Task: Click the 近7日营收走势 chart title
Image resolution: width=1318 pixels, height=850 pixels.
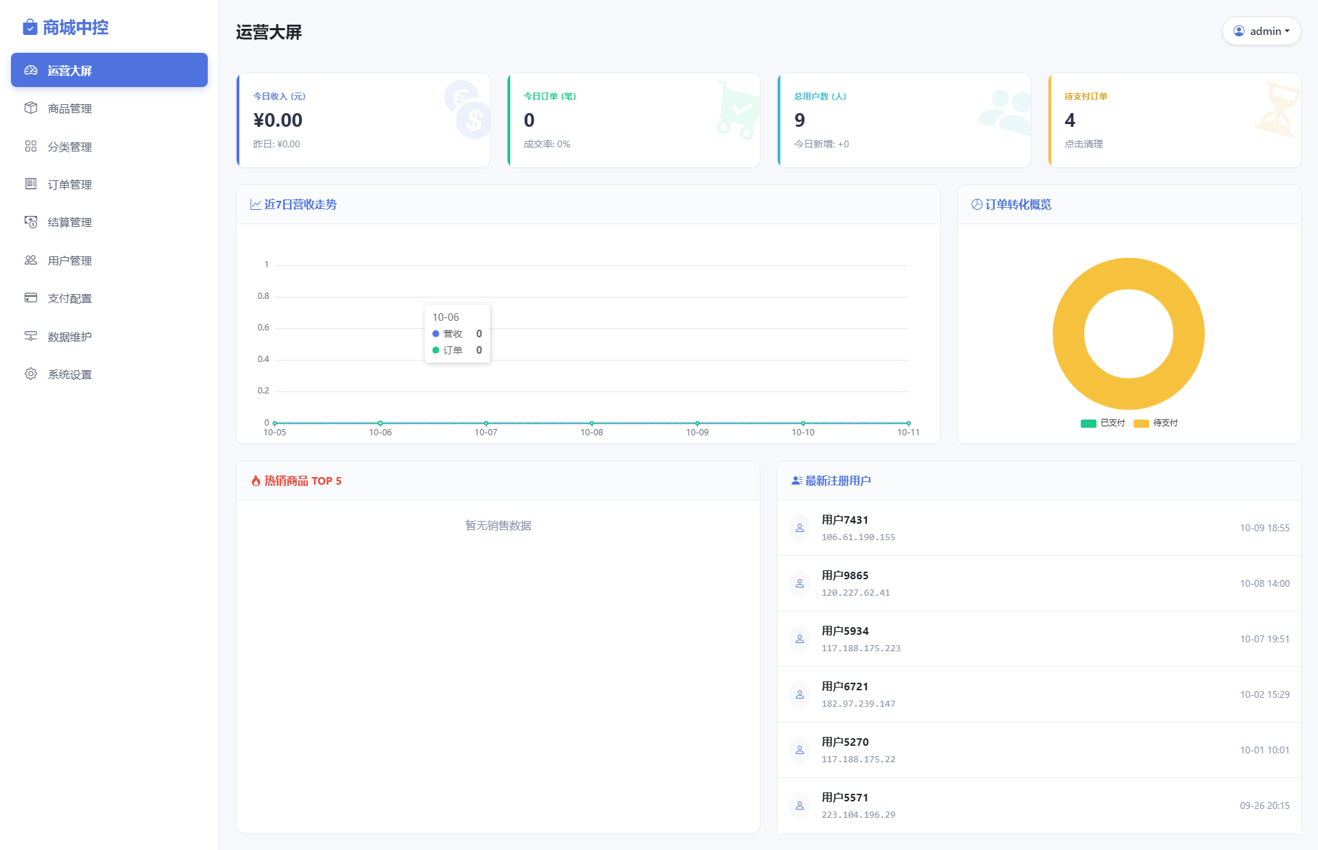Action: pyautogui.click(x=300, y=204)
